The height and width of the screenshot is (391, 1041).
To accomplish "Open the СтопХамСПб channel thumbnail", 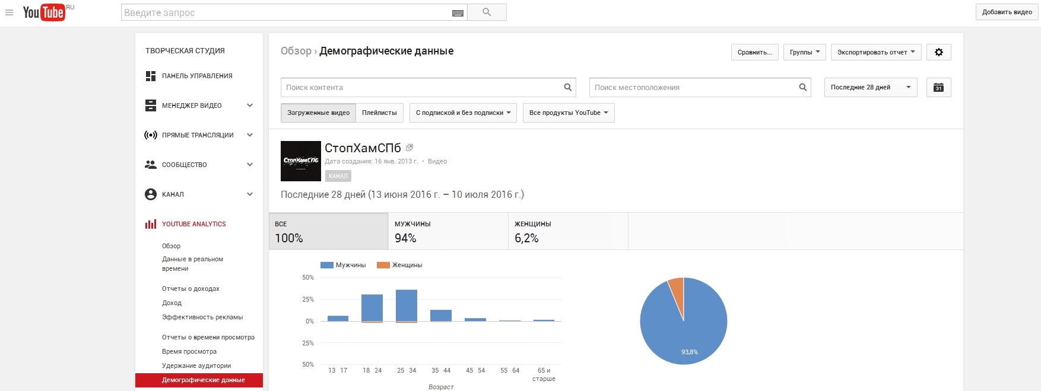I will tap(301, 161).
